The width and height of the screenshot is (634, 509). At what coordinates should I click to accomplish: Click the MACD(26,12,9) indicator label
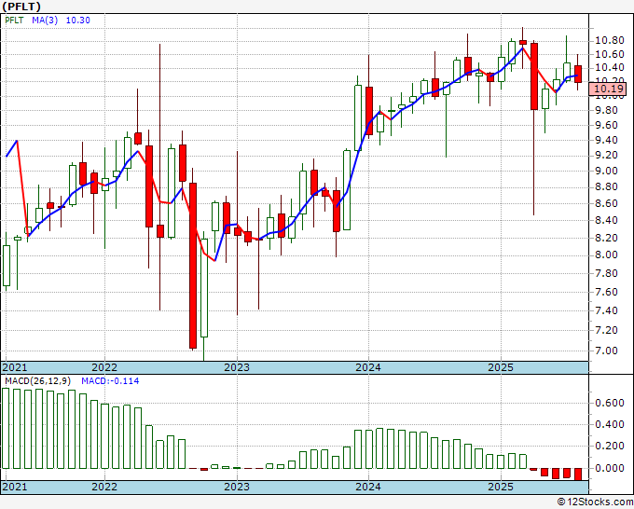tap(38, 381)
